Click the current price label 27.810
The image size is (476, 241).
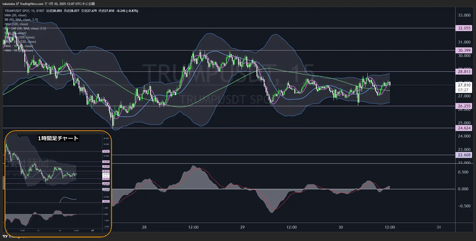(464, 85)
